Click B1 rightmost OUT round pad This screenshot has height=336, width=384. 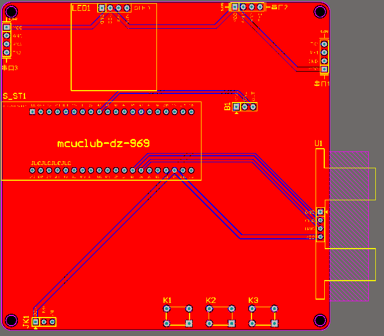click(x=253, y=107)
